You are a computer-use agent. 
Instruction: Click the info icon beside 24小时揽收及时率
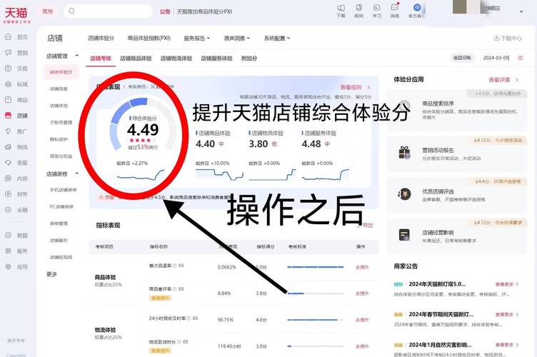(189, 318)
